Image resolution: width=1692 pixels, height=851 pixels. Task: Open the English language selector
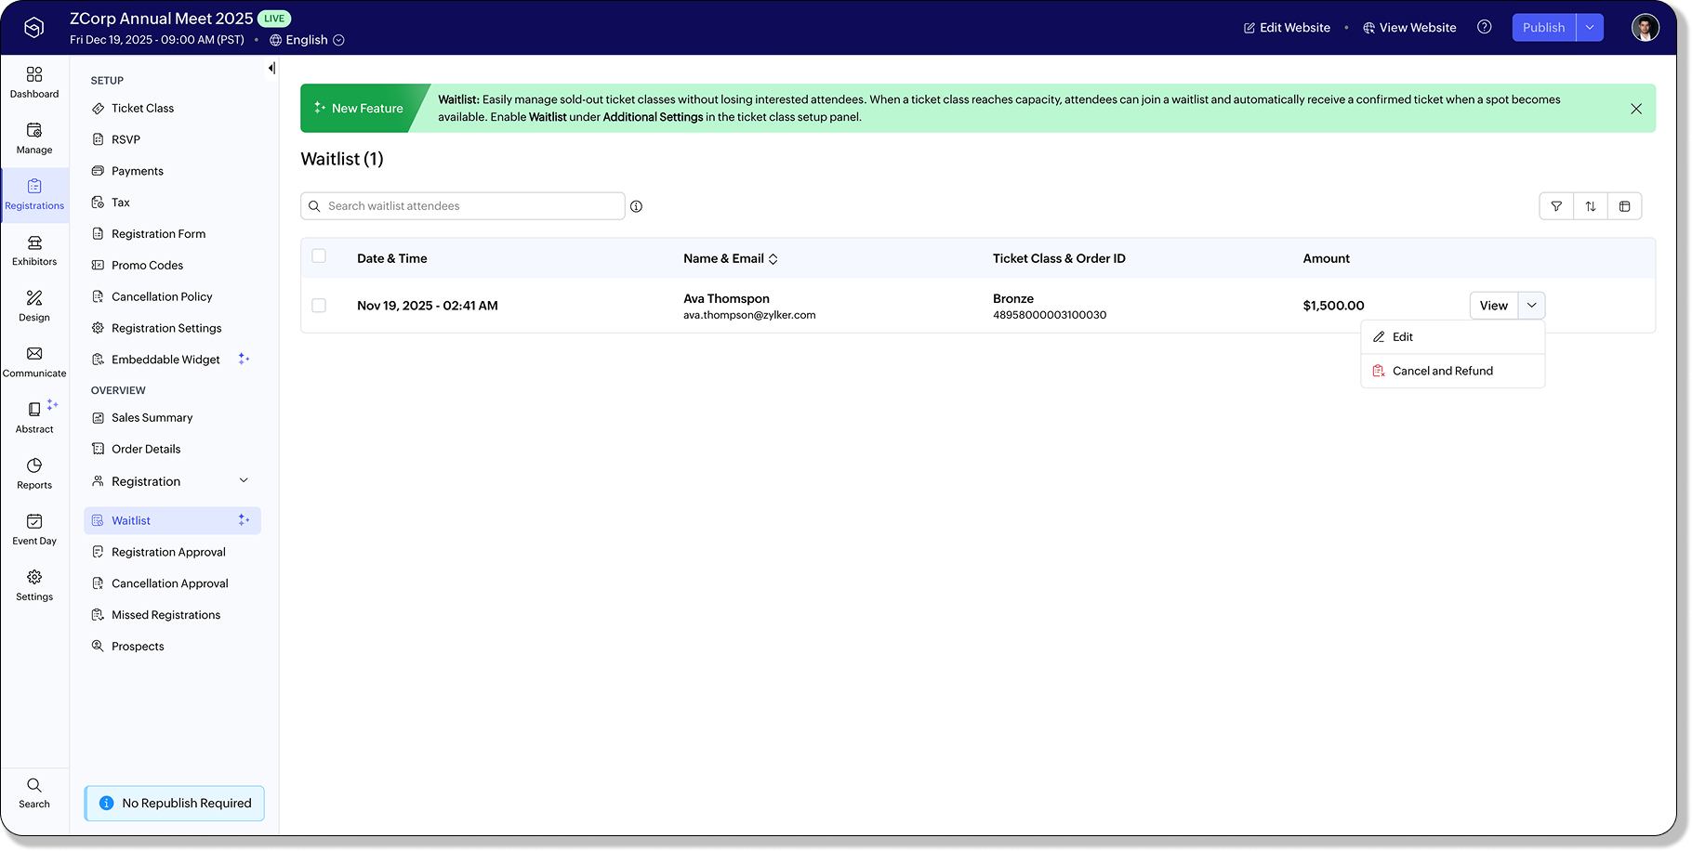tap(307, 40)
